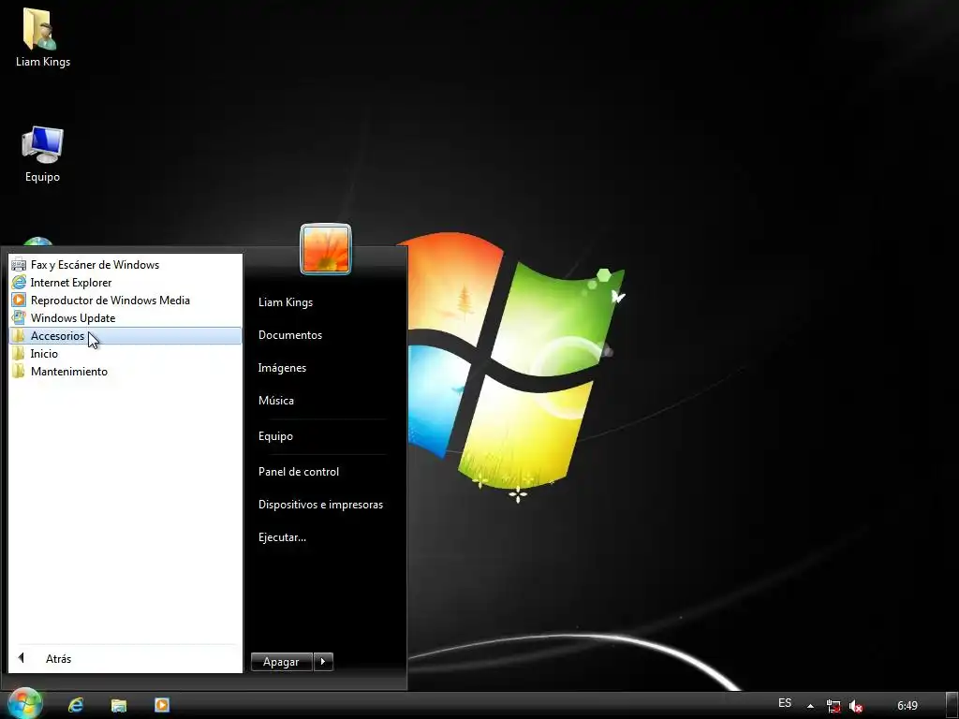Screen dimensions: 959x719
Task: Click the ES language indicator
Action: click(785, 703)
